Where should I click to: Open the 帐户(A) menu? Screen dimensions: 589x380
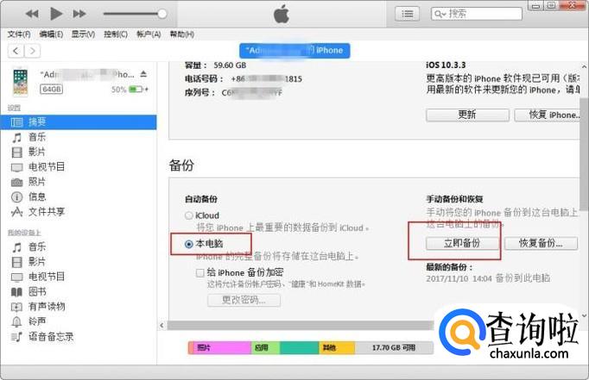click(x=149, y=34)
